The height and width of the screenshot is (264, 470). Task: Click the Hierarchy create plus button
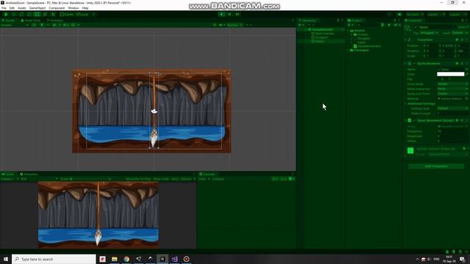(x=300, y=25)
